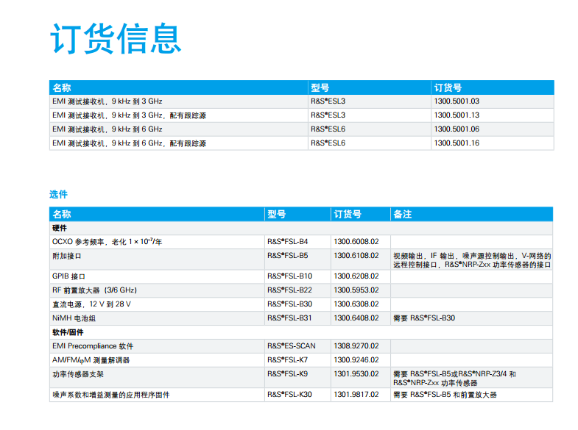Screen dimensions: 578x430
Task: Click the row 'EMI 测试接收机, 9 kHz 到 6 GHz, 配有跟踪源'
Action: click(302, 143)
